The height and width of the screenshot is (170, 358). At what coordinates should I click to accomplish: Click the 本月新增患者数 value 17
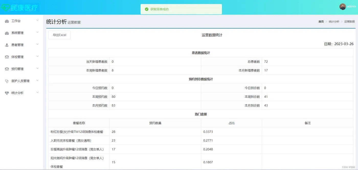(x=266, y=70)
